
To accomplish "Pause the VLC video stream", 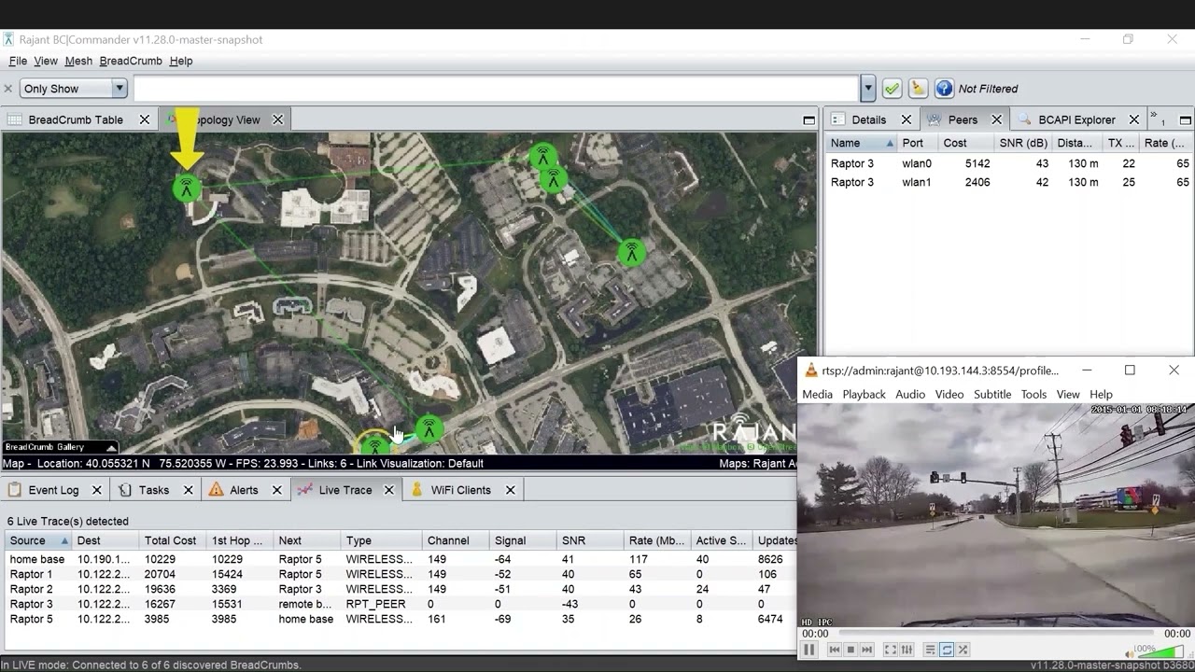I will [x=808, y=650].
